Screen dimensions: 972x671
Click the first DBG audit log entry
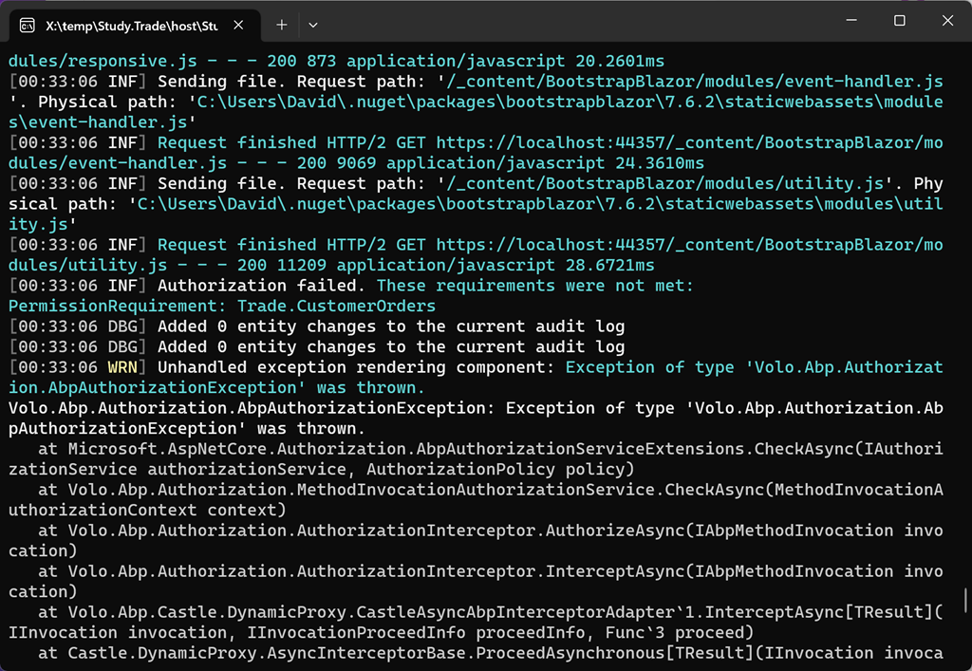pos(391,326)
